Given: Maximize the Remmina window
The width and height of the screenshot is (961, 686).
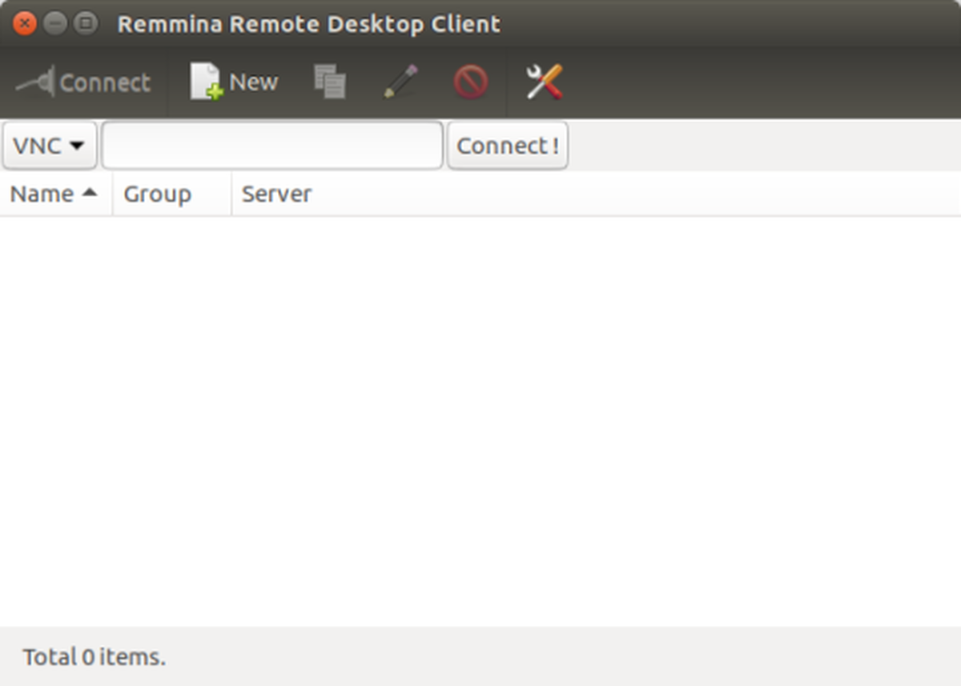Looking at the screenshot, I should pyautogui.click(x=86, y=23).
